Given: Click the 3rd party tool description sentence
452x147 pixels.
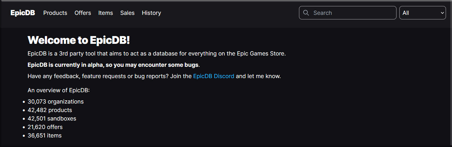Looking at the screenshot, I should (x=156, y=54).
